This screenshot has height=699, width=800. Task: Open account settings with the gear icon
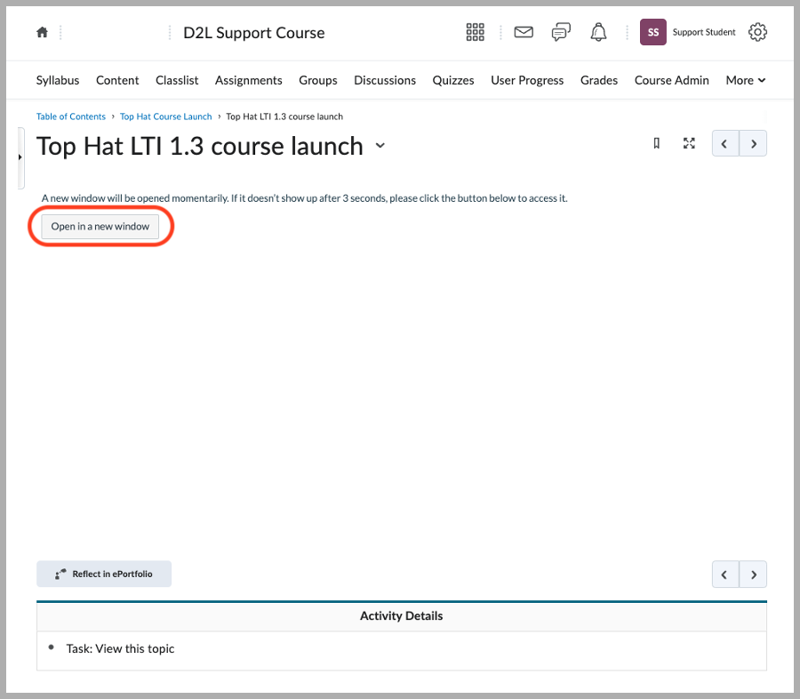[757, 31]
